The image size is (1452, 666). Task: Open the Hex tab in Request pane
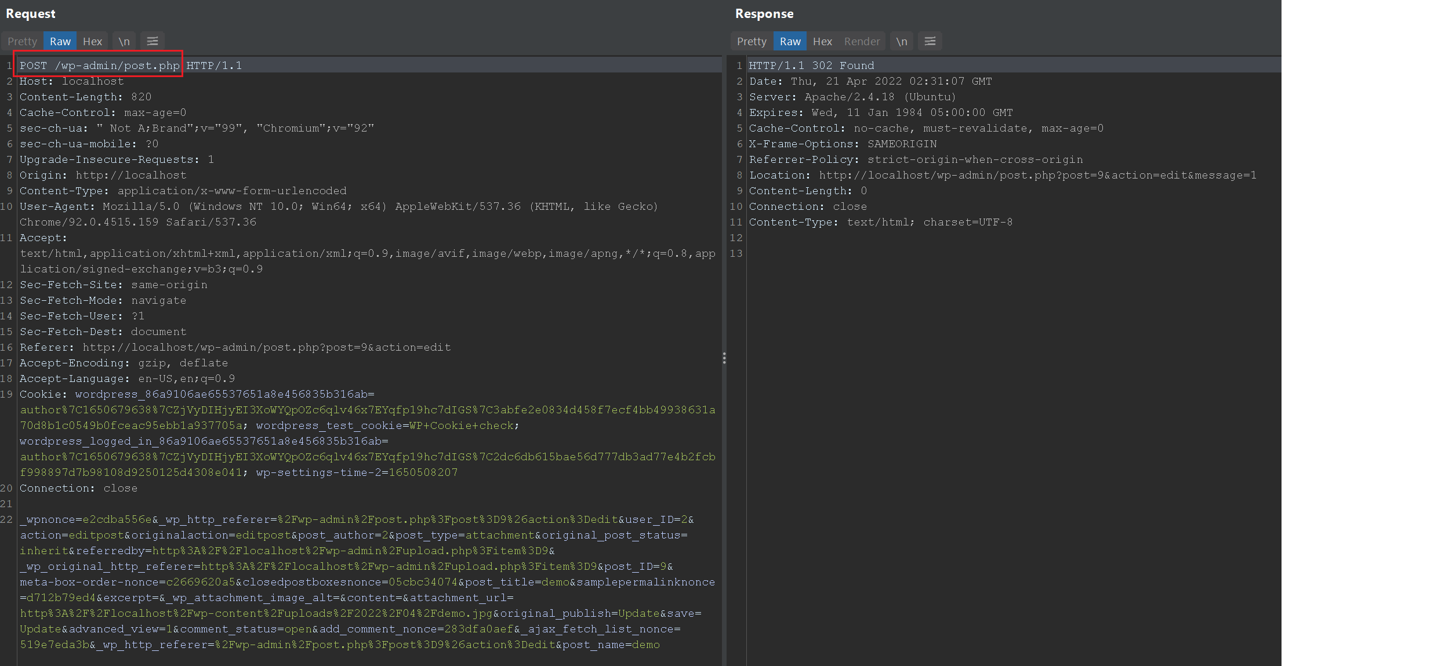(92, 41)
